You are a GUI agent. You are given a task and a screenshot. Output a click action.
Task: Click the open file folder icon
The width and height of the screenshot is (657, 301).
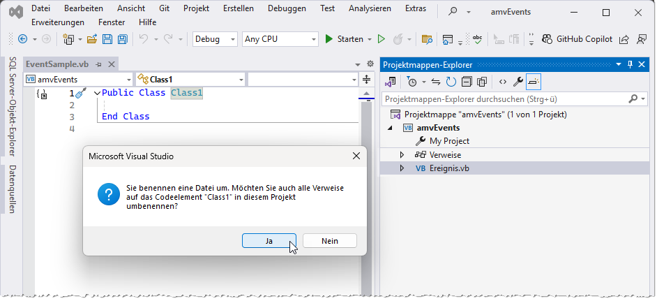[x=92, y=39]
